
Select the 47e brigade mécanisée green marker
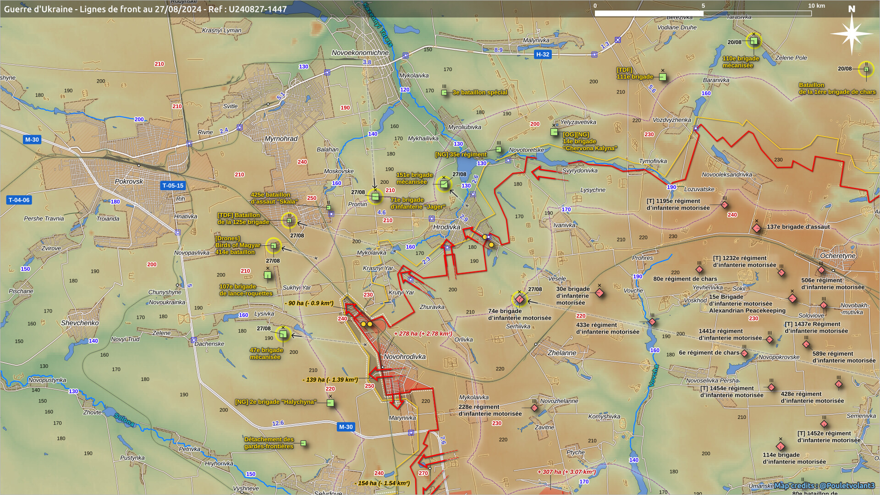[283, 335]
